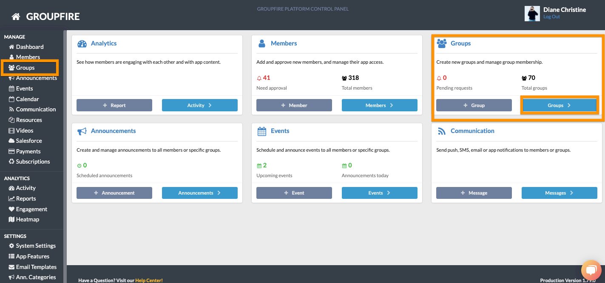This screenshot has width=605, height=283.
Task: Click the + Message button
Action: click(x=474, y=193)
